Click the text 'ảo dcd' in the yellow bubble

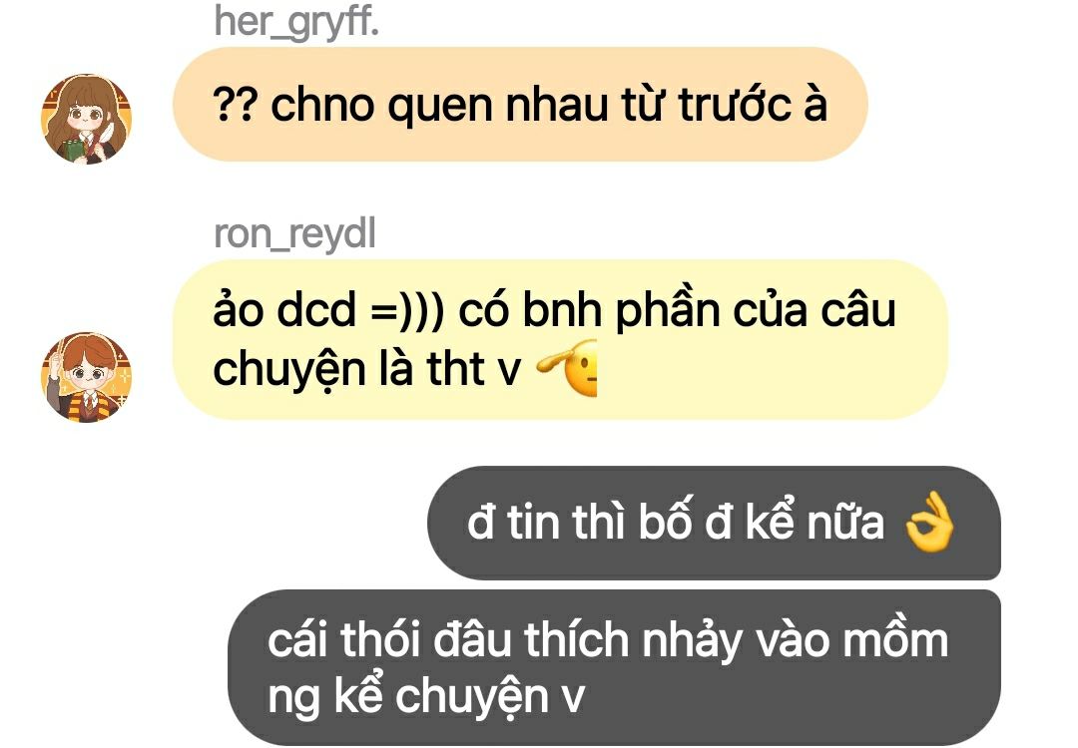(284, 310)
